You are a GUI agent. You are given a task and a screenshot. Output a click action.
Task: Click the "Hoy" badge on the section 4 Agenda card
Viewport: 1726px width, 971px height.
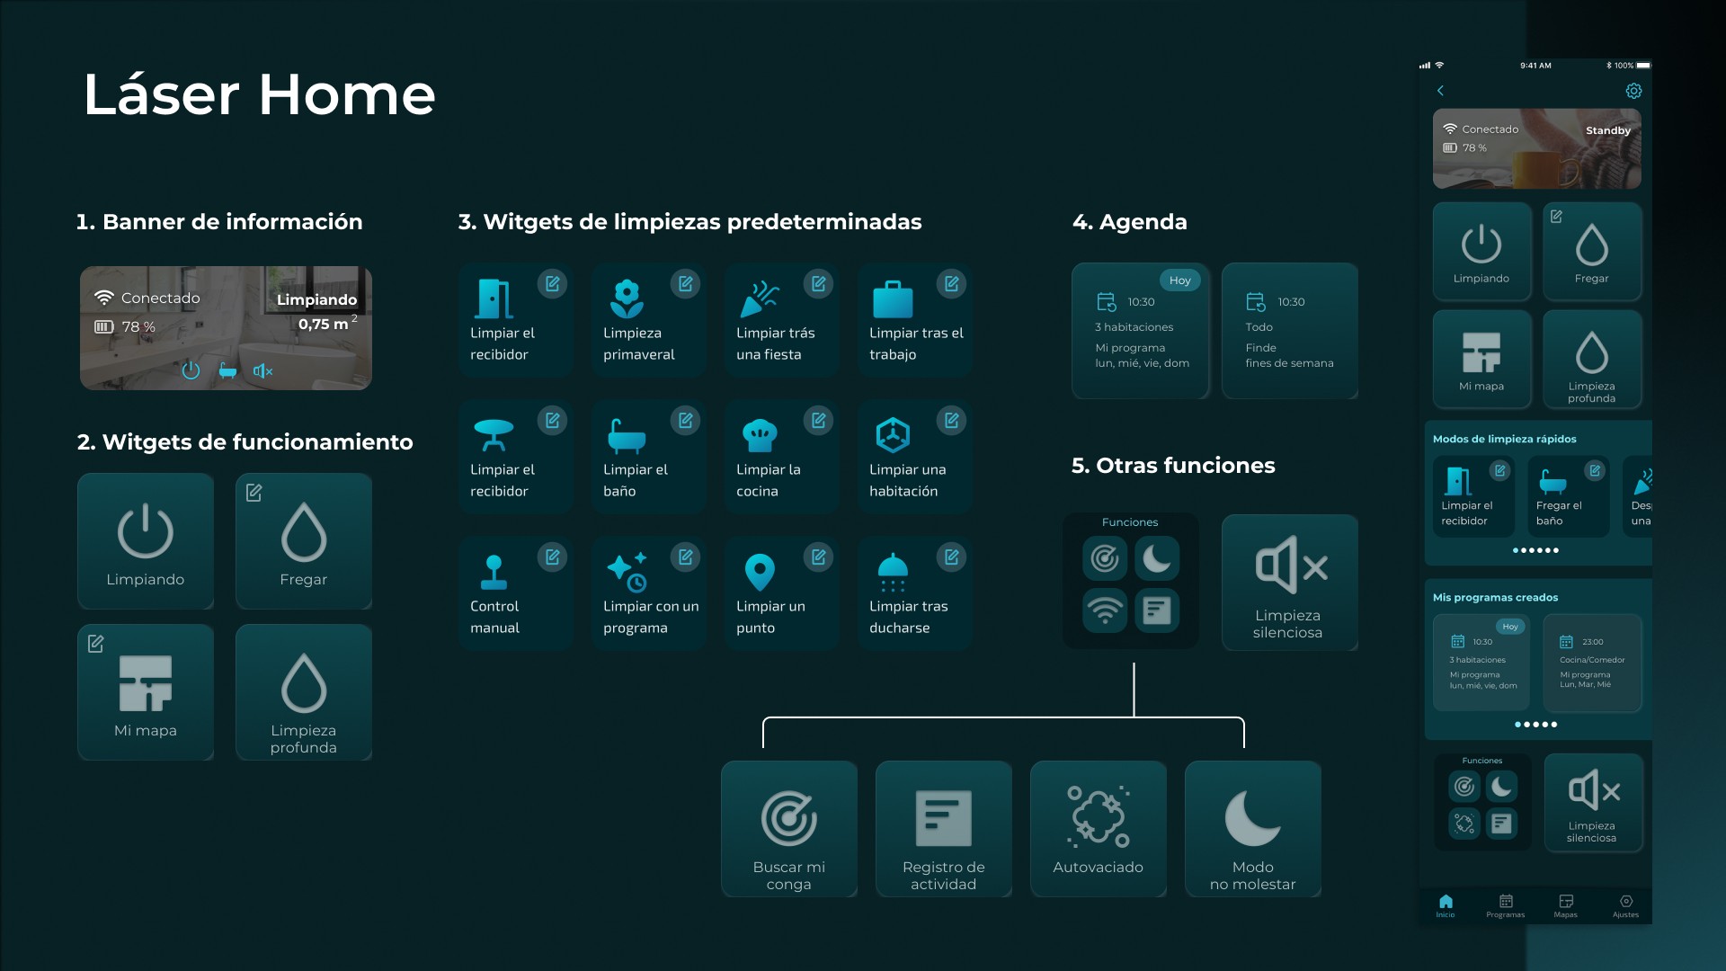(1180, 281)
